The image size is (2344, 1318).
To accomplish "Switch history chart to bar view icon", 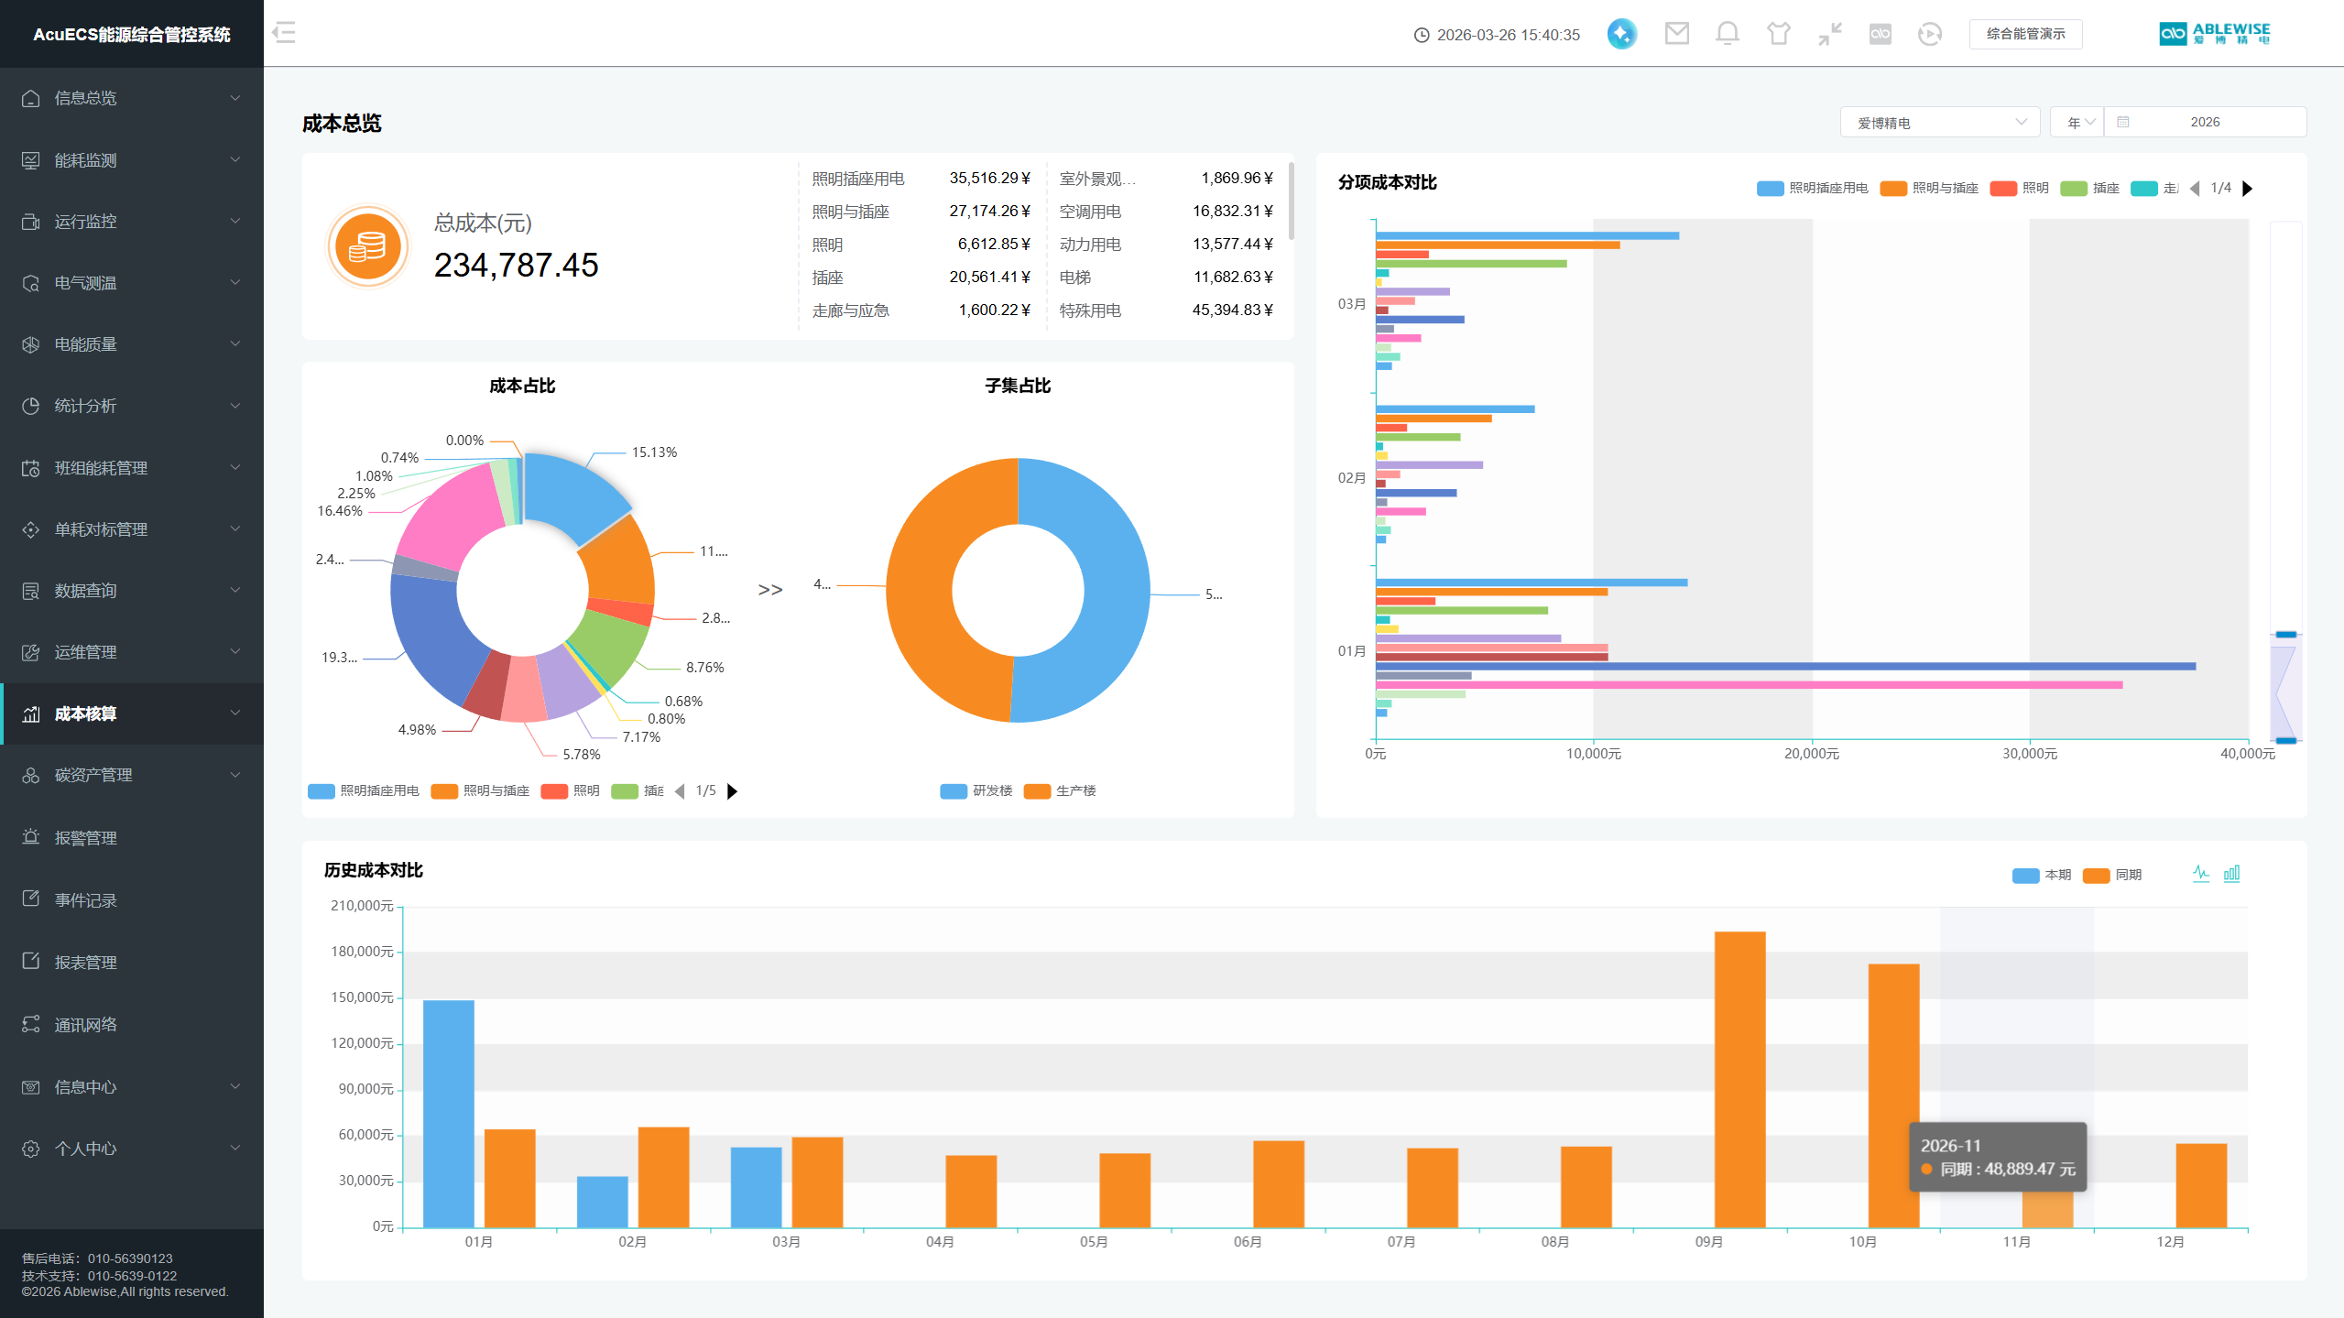I will [2231, 873].
